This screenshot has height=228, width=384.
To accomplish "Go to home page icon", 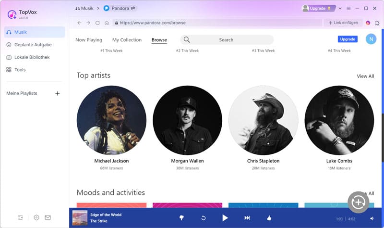I will tap(107, 23).
